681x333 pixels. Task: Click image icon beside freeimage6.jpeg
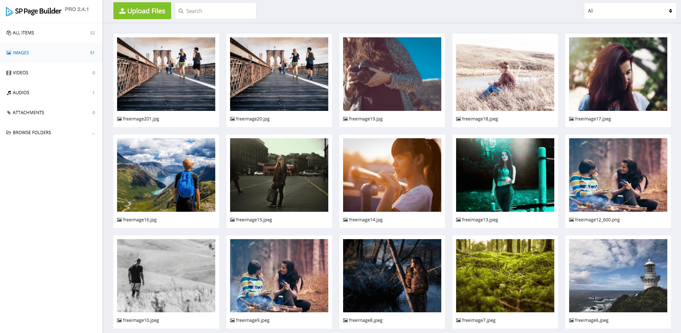click(x=571, y=320)
